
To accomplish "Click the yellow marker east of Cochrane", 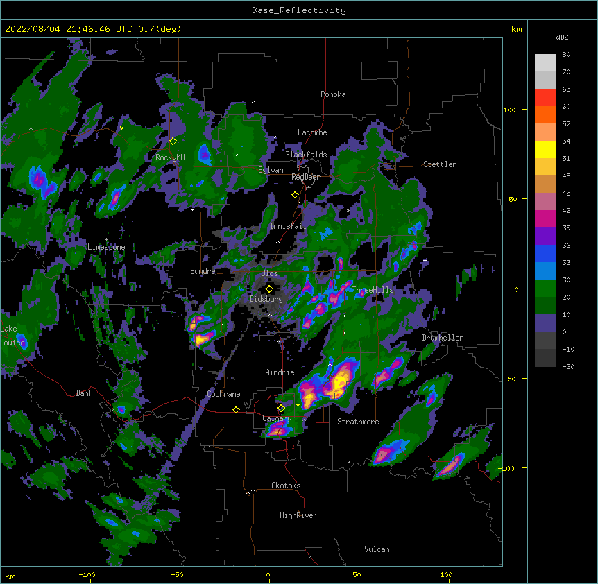I will 236,409.
